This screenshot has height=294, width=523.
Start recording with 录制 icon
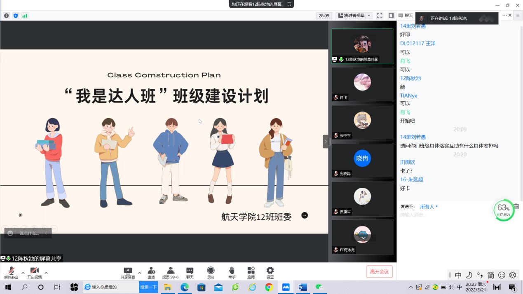(x=211, y=272)
